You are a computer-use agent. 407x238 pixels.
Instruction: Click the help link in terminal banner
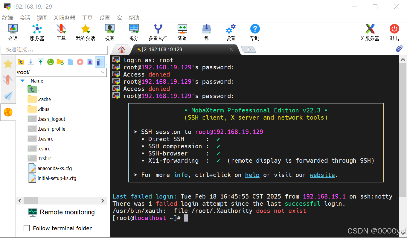pyautogui.click(x=252, y=175)
